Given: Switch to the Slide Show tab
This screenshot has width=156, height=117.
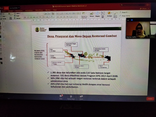Looking at the screenshot, I should [x=39, y=10].
